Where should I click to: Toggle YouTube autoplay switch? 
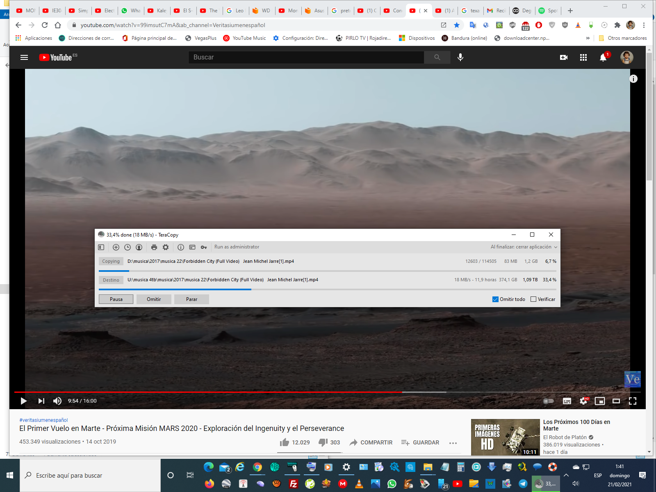coord(548,401)
